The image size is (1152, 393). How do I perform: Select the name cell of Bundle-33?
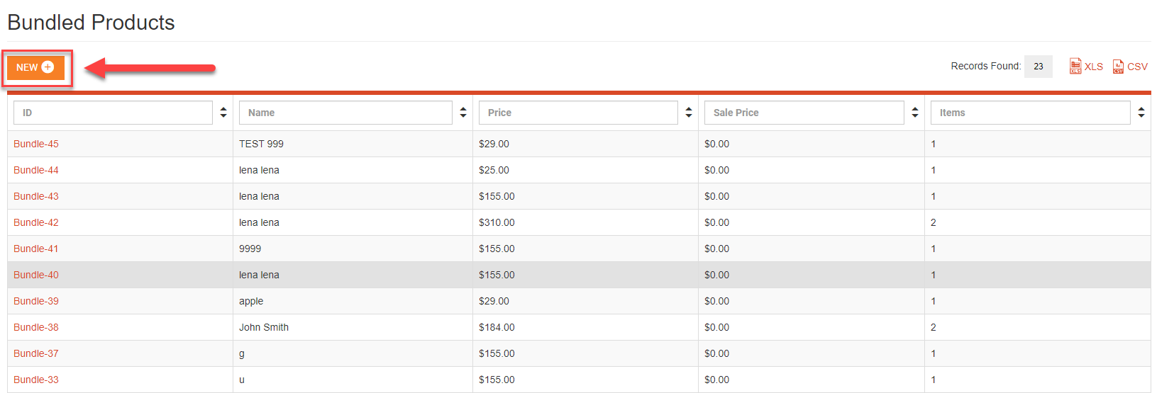coord(353,380)
